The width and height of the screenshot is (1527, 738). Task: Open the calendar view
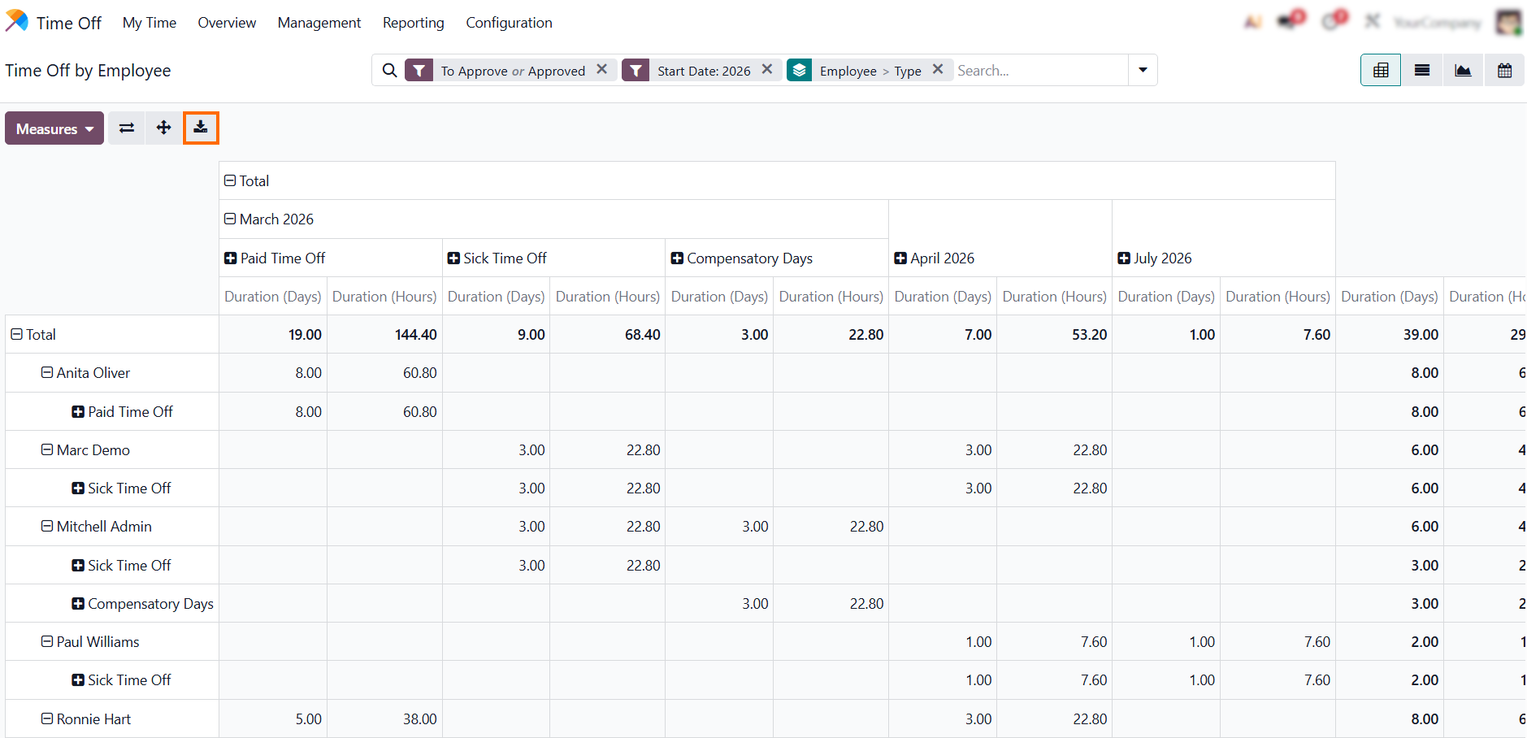1504,71
